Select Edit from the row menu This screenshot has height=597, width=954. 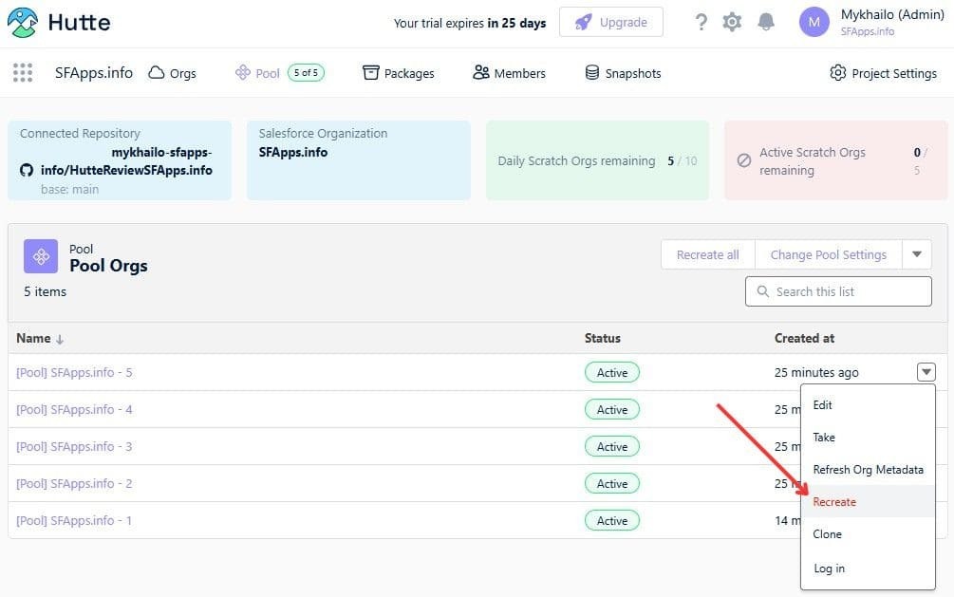[868, 404]
